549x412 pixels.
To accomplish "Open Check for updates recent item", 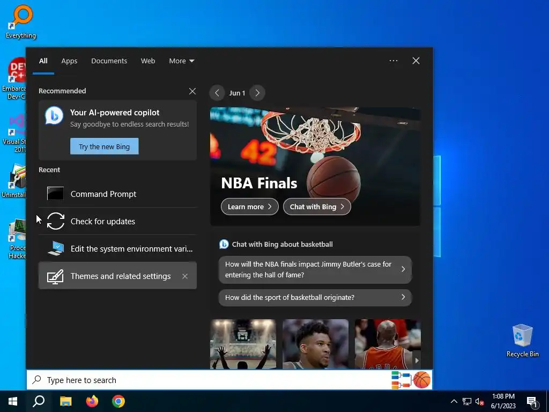I will (117, 221).
